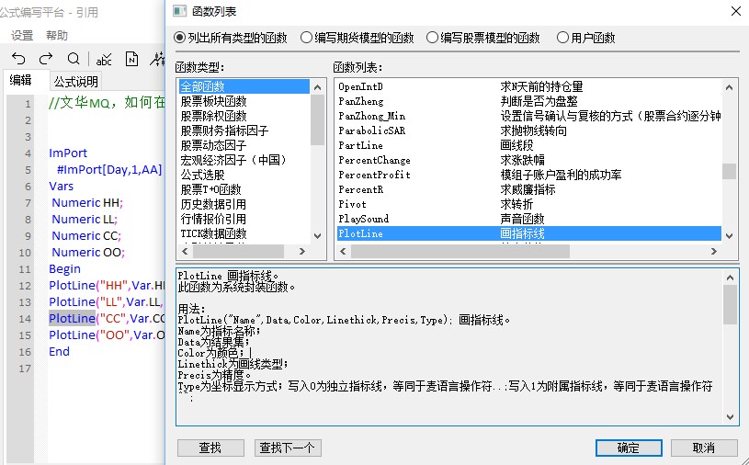Click function type list scroll-right arrow
The image size is (749, 465).
coord(301,251)
